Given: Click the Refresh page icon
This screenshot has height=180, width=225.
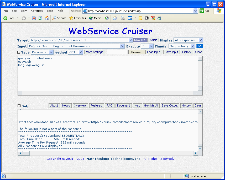Looking at the screenshot, I should [40, 18].
